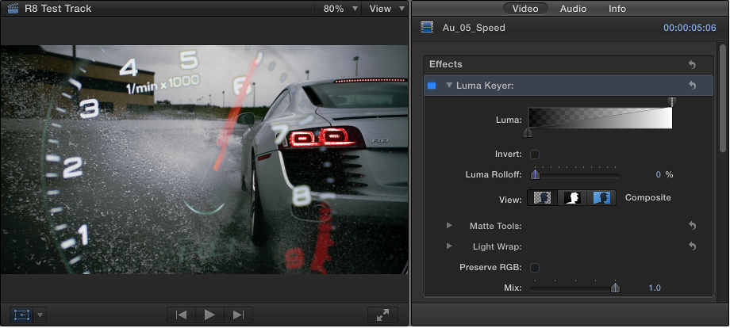Open the 80% zoom dropdown
The height and width of the screenshot is (328, 730).
[341, 9]
